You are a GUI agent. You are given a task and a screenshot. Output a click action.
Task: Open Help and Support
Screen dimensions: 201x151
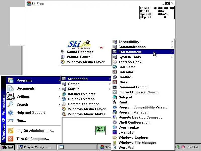(33, 112)
